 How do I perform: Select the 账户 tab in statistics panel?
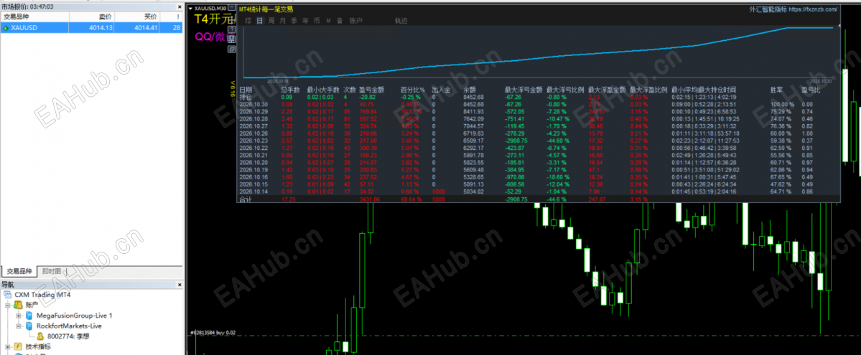(356, 21)
